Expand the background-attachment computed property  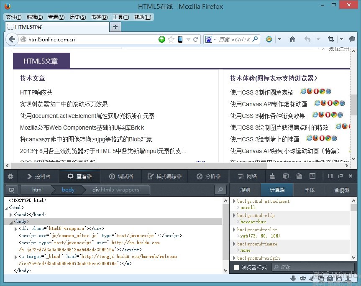[234, 201]
